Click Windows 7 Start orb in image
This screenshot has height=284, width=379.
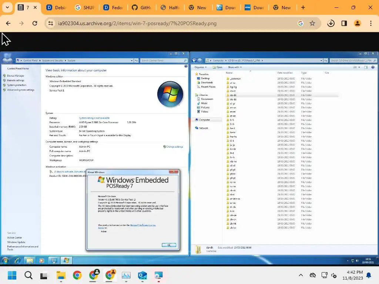pyautogui.click(x=5, y=260)
